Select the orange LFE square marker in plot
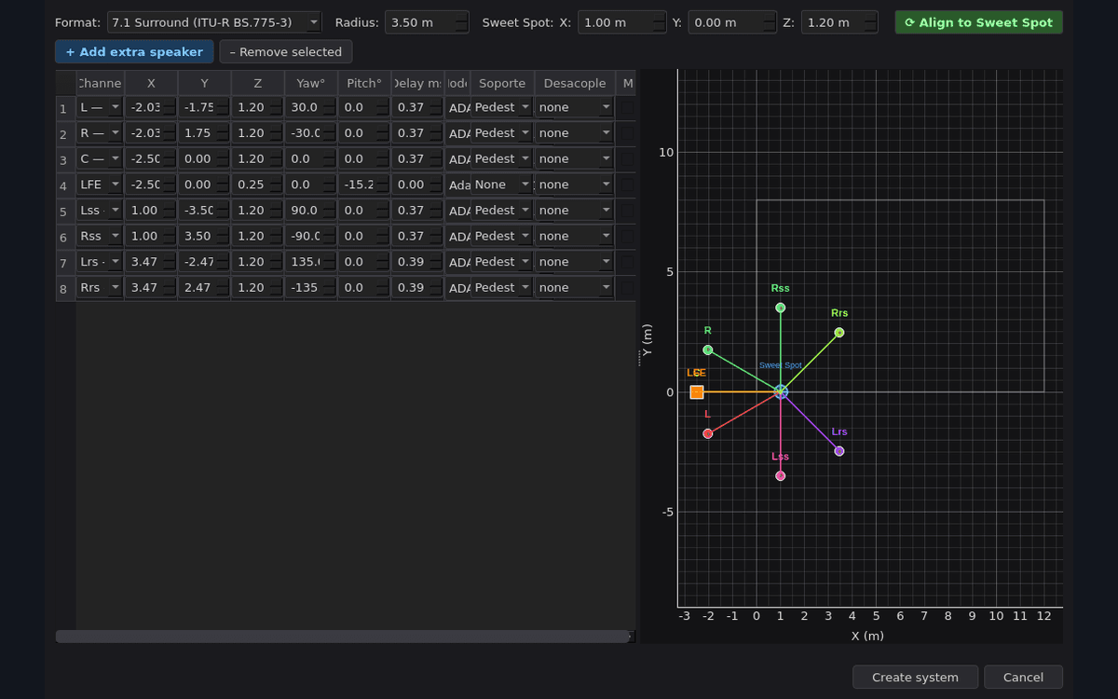Image resolution: width=1118 pixels, height=699 pixels. click(696, 392)
